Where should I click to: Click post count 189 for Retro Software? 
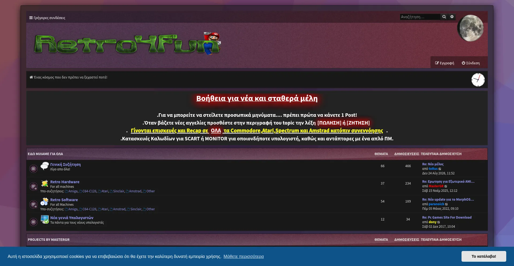[408, 201]
